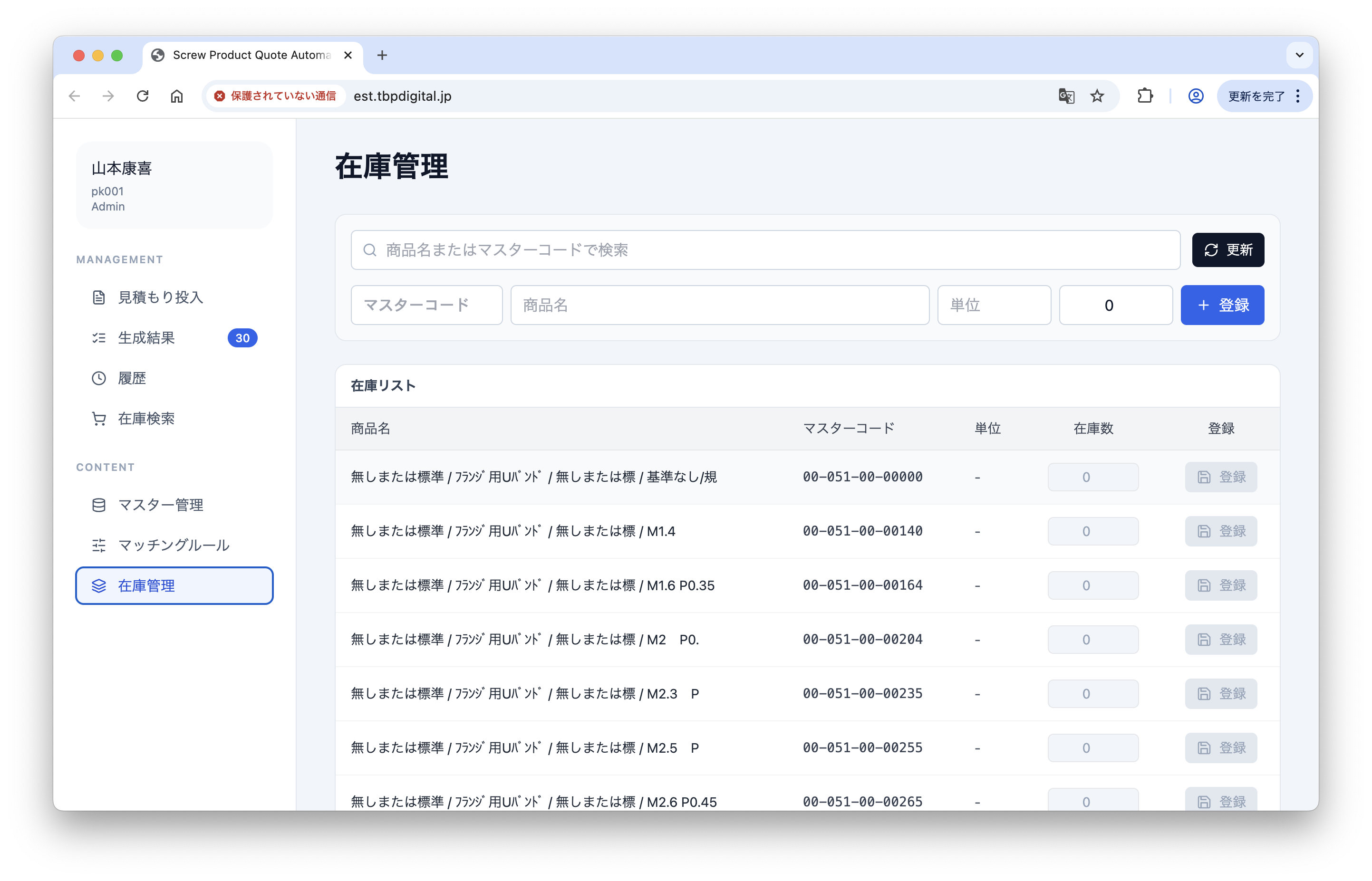Open Chrome's three-dot menu
This screenshot has height=881, width=1372.
(1297, 96)
